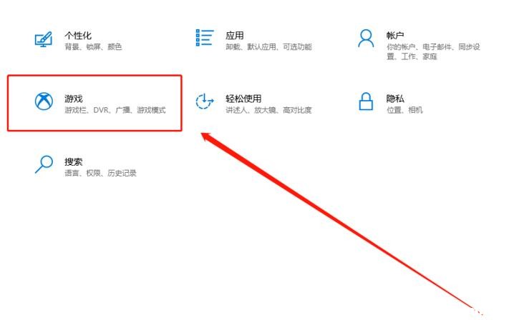Image resolution: width=514 pixels, height=320 pixels.
Task: Open the 帐户 settings title
Action: pos(395,35)
